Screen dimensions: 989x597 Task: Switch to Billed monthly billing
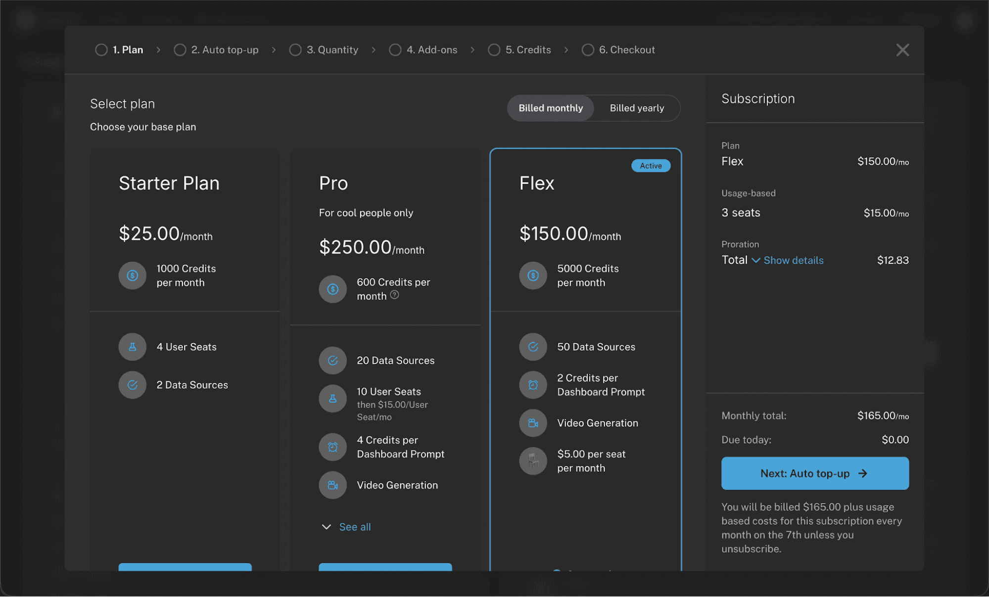(x=551, y=108)
